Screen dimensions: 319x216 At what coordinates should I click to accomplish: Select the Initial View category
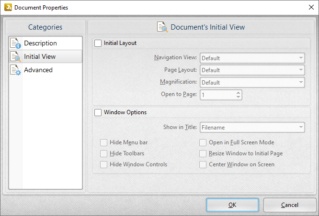[x=46, y=56]
